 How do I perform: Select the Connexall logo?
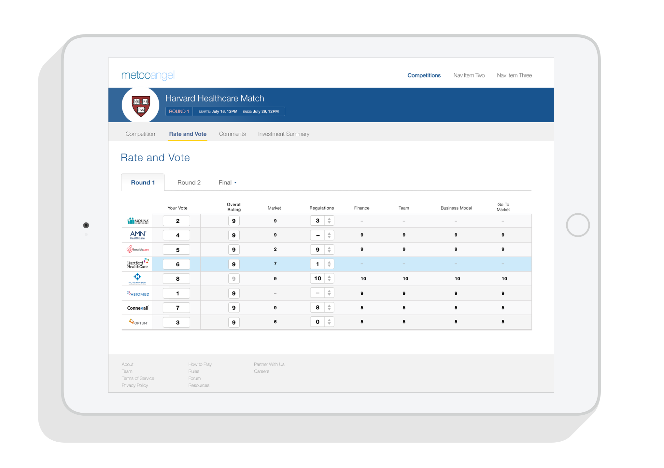tap(138, 308)
